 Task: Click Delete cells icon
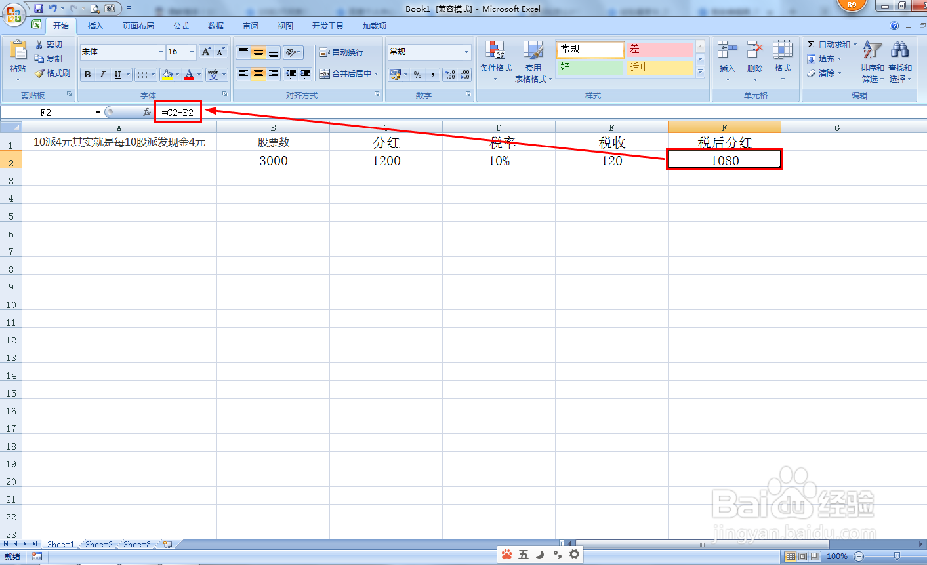(x=754, y=50)
